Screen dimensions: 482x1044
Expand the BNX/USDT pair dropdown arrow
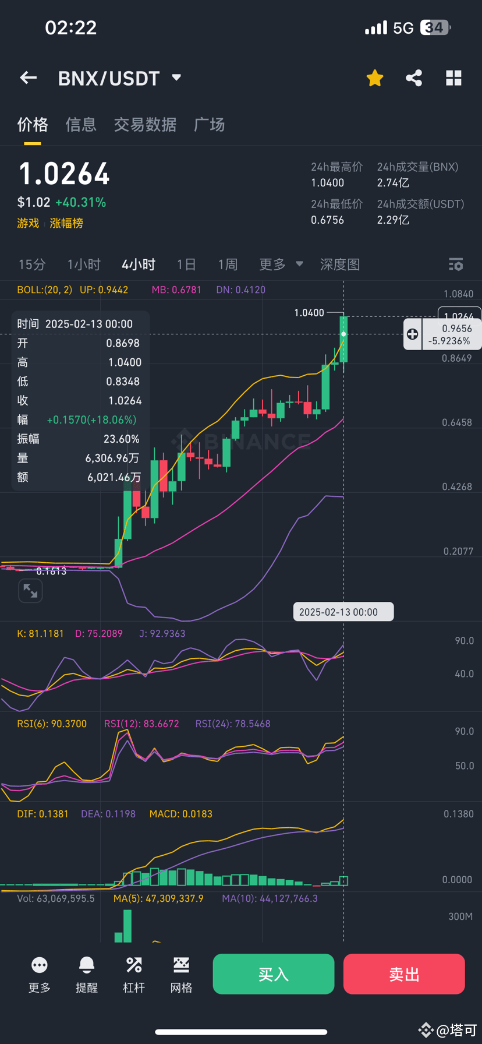click(x=176, y=77)
